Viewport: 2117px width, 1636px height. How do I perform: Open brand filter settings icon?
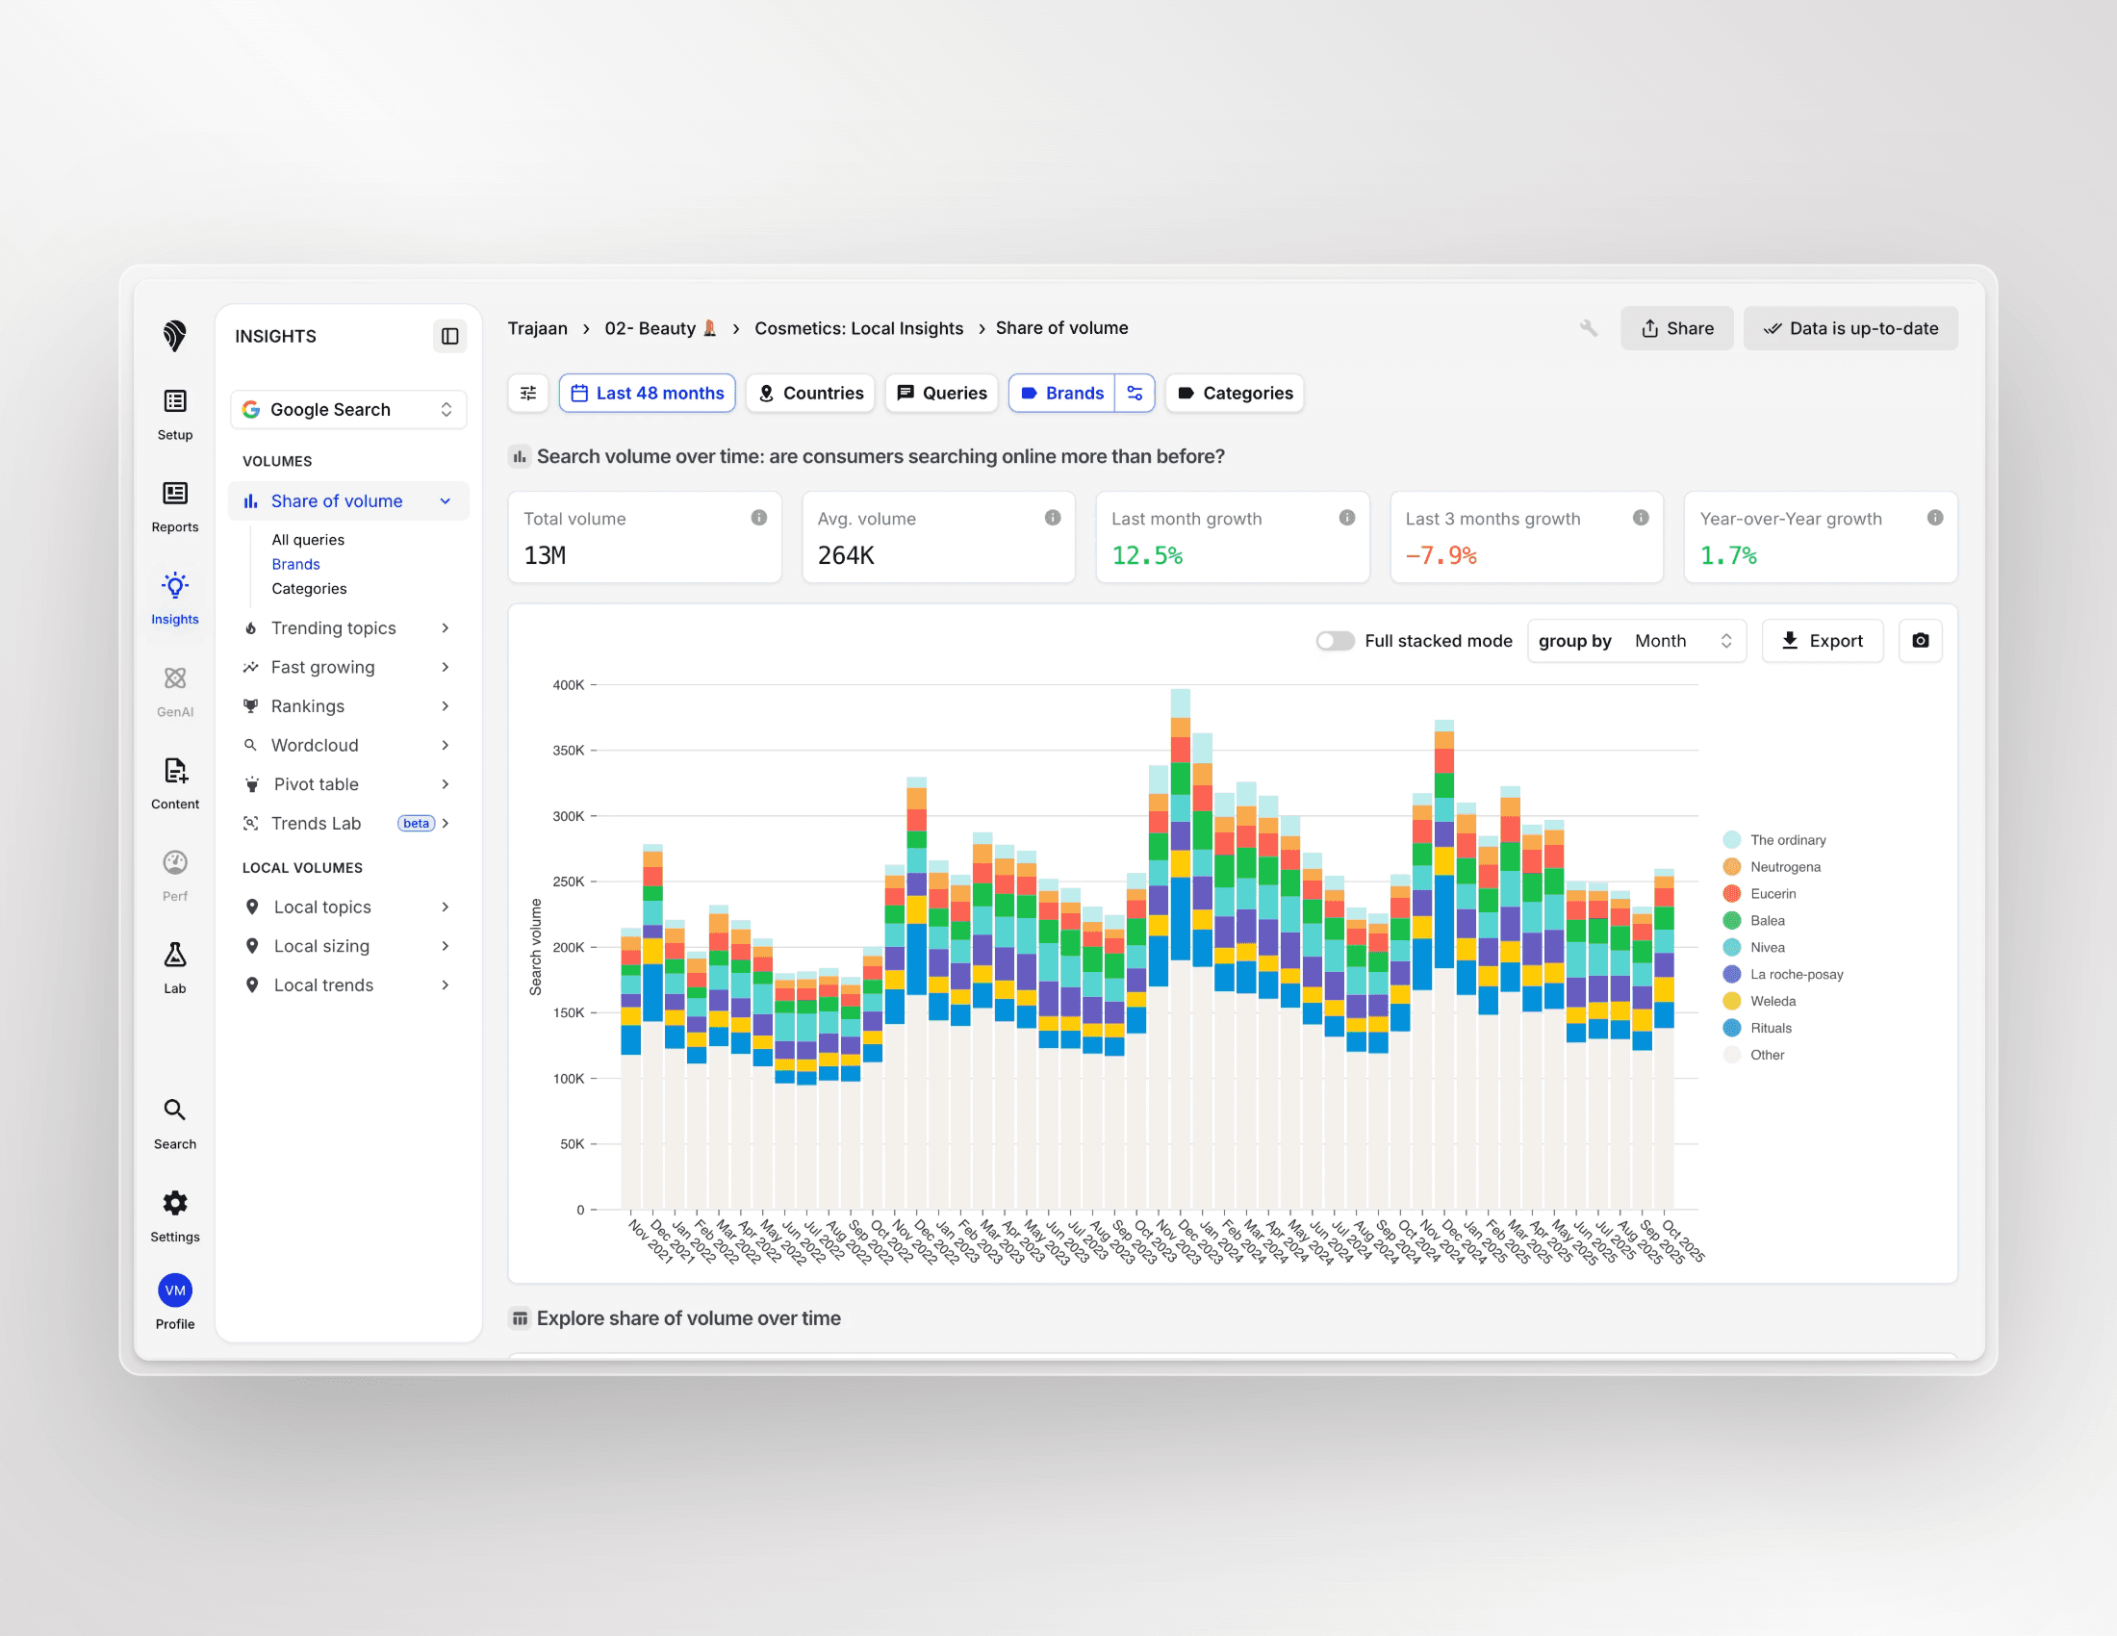tap(1135, 394)
